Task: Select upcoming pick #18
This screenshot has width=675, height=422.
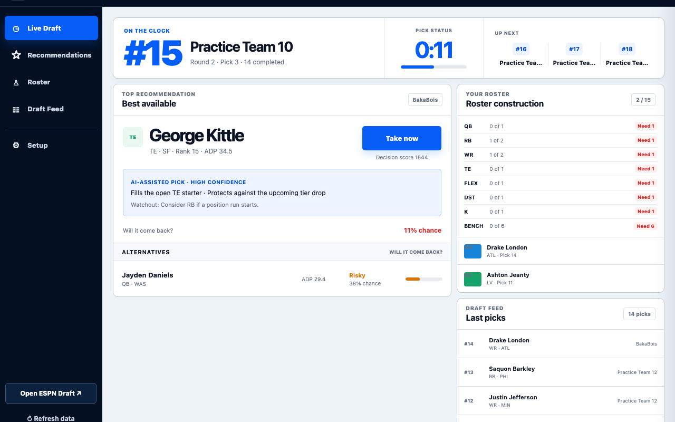Action: pos(627,55)
